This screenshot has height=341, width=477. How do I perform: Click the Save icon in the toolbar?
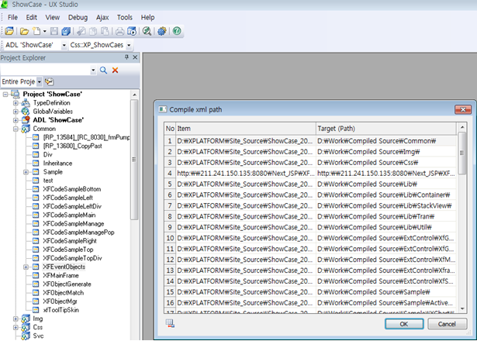55,31
